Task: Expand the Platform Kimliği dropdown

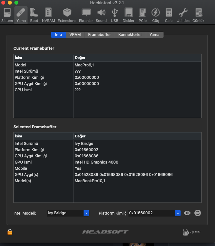Action: point(178,213)
